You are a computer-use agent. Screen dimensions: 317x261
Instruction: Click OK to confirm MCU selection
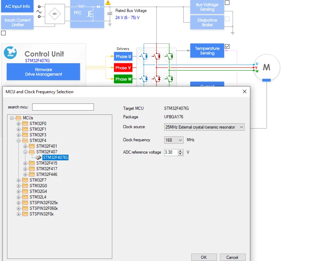tap(204, 257)
